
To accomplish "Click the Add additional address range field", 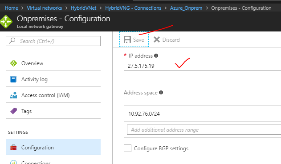I will point(204,130).
